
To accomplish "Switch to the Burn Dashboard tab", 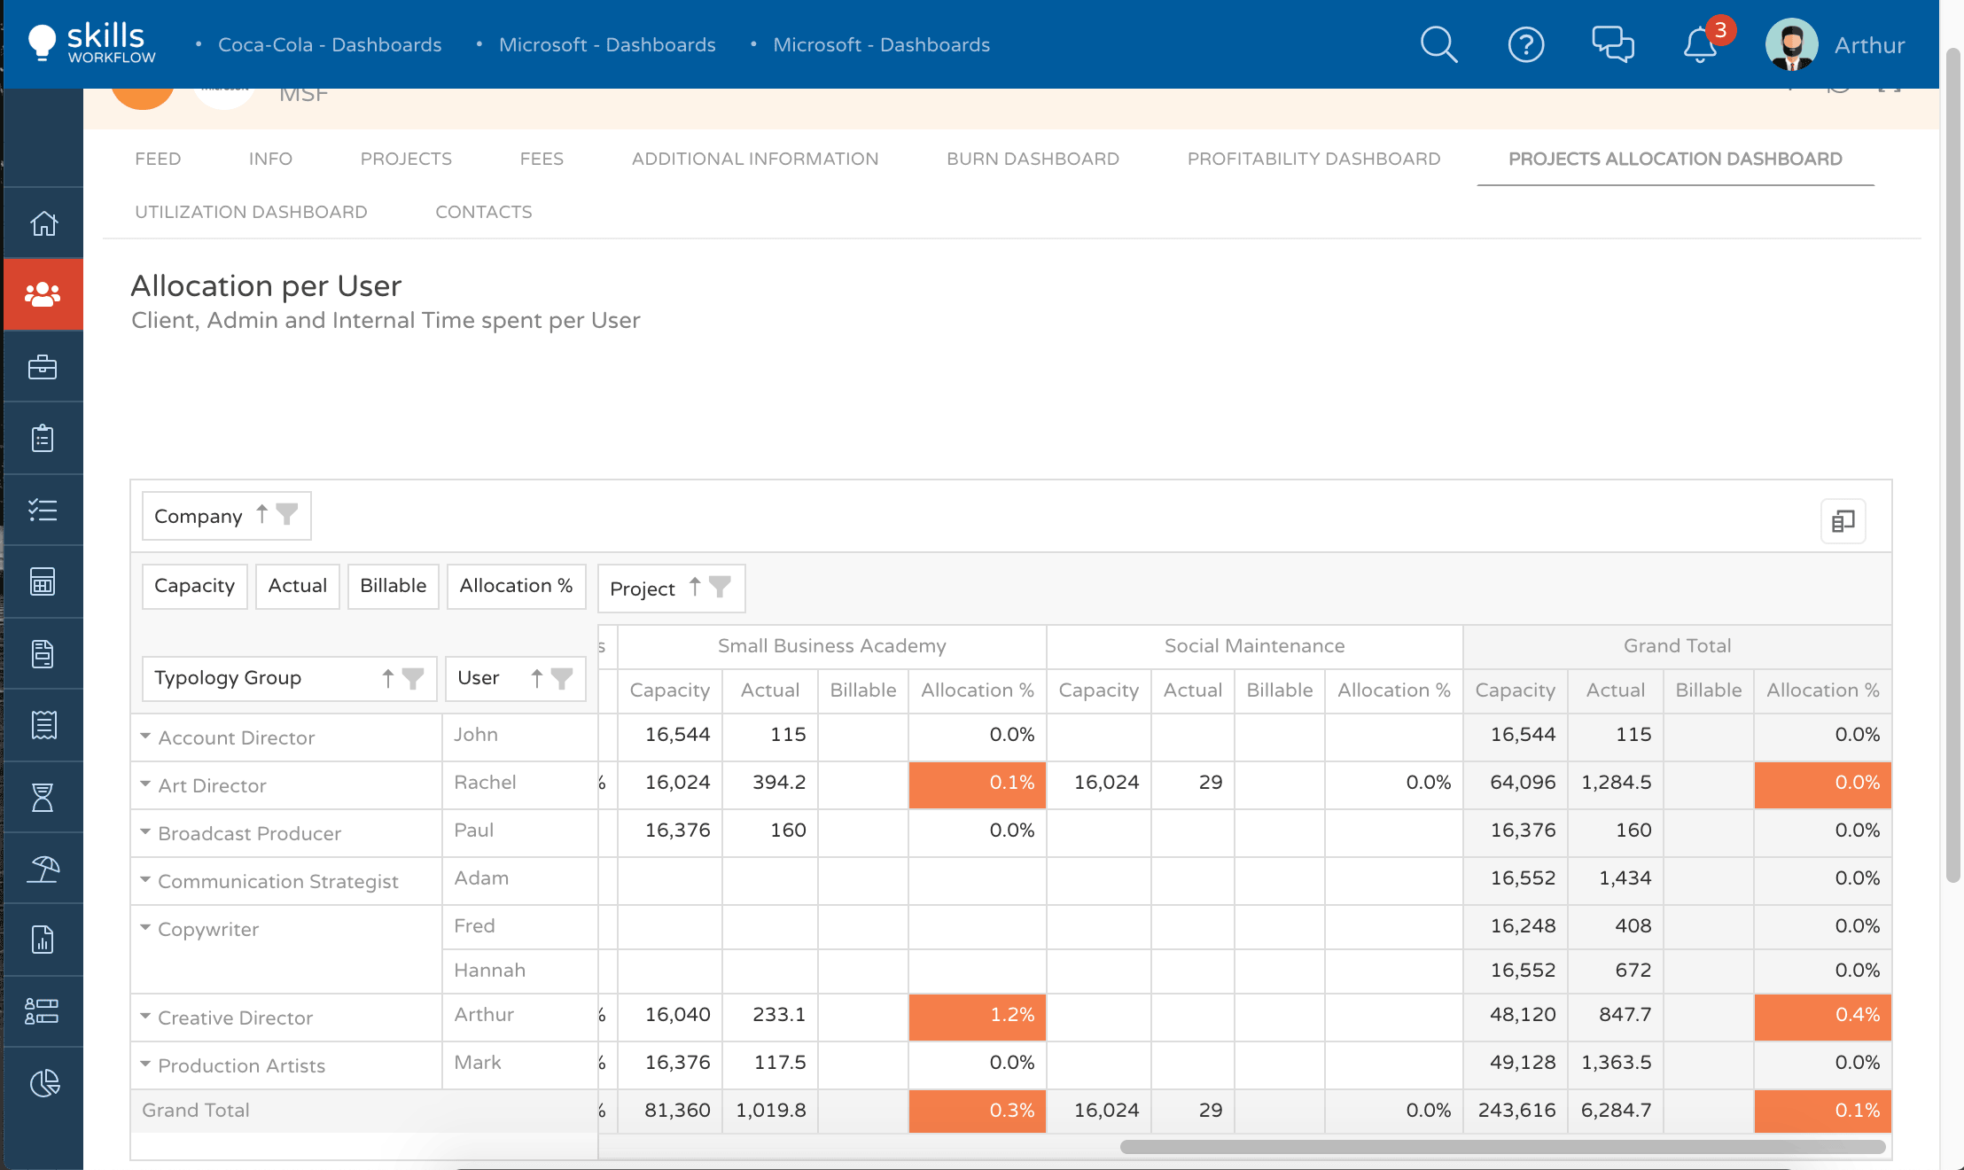I will click(x=1033, y=159).
